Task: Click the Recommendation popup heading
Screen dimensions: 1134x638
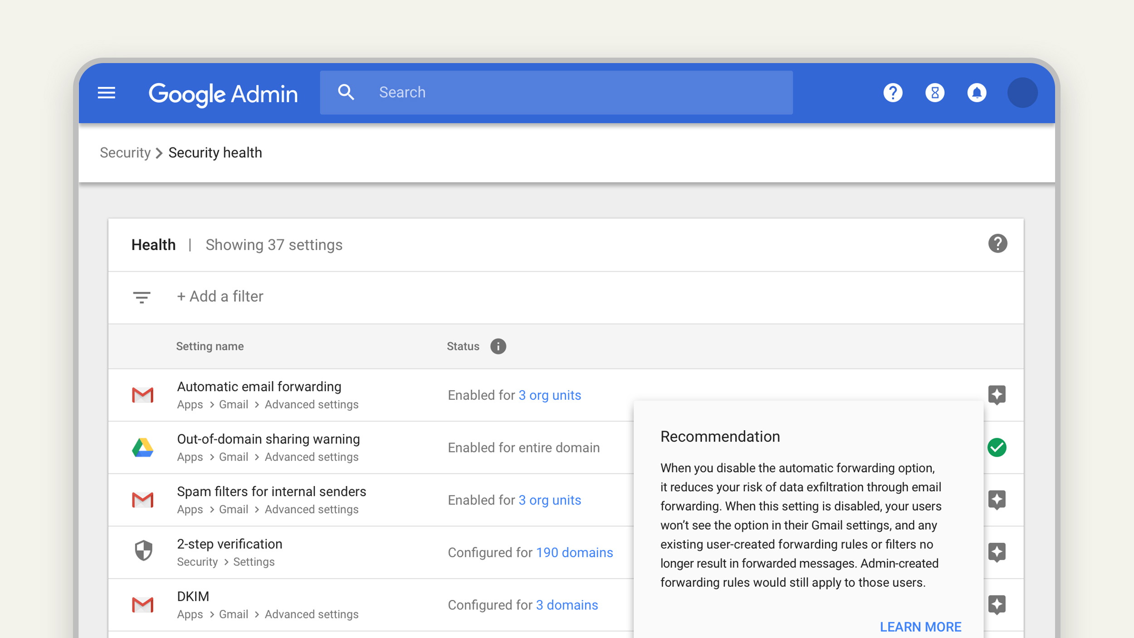Action: [x=720, y=437]
